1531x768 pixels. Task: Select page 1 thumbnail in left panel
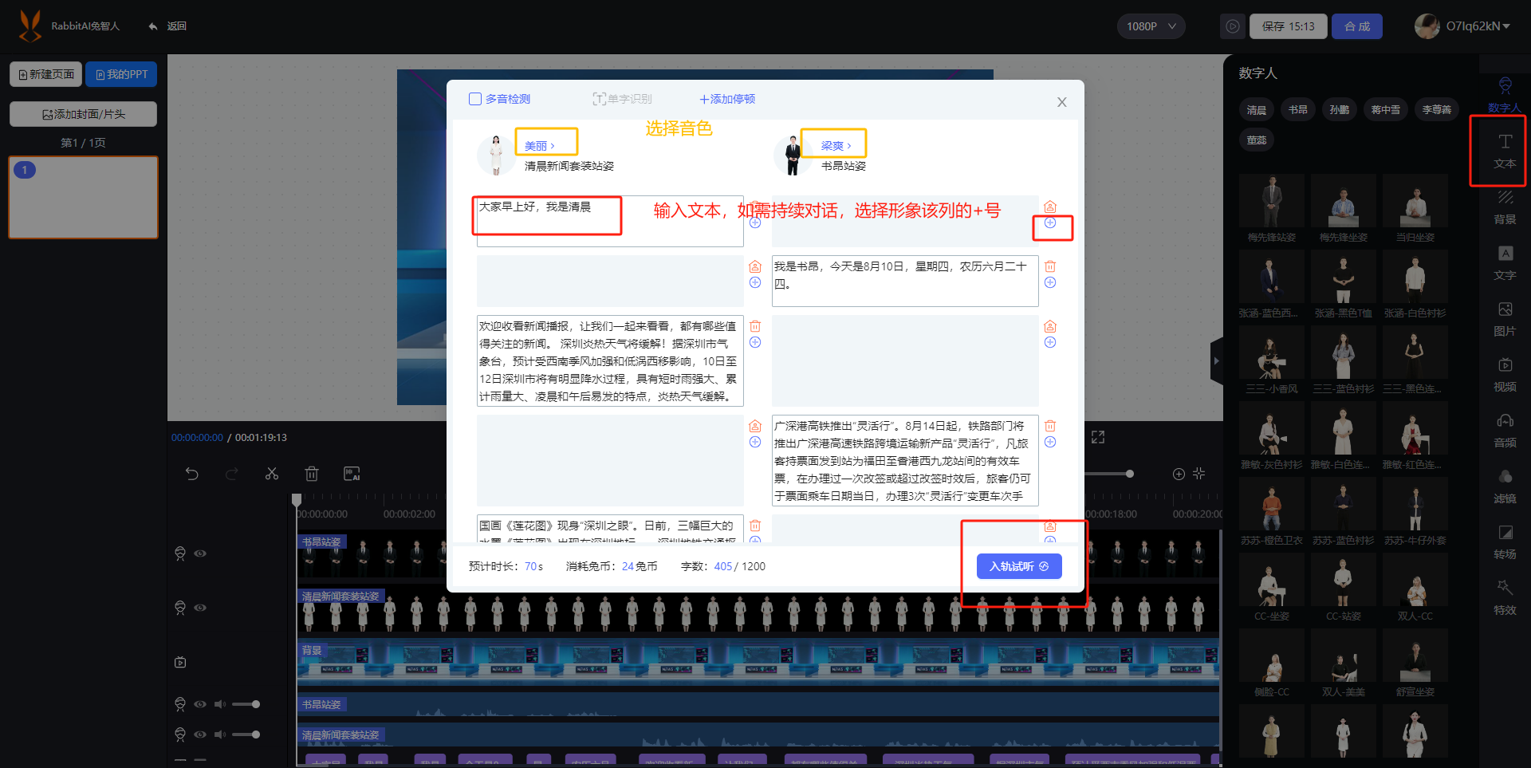point(83,197)
